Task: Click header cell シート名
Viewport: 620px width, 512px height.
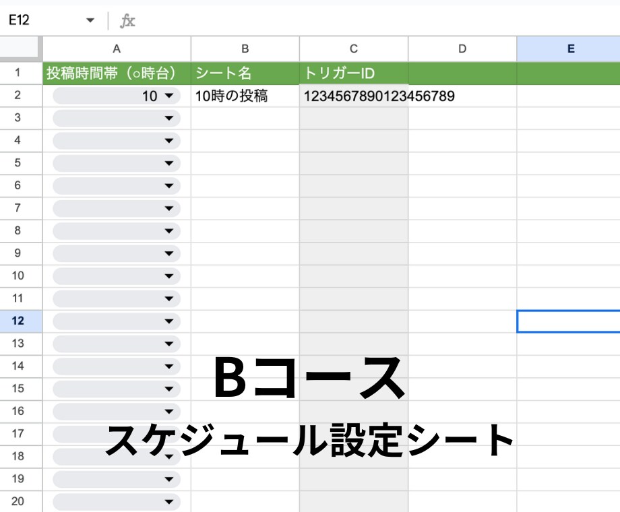Action: (x=245, y=73)
